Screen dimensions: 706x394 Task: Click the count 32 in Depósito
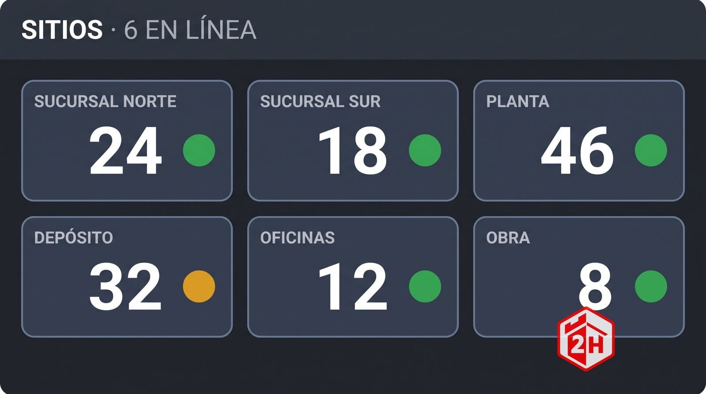point(125,286)
